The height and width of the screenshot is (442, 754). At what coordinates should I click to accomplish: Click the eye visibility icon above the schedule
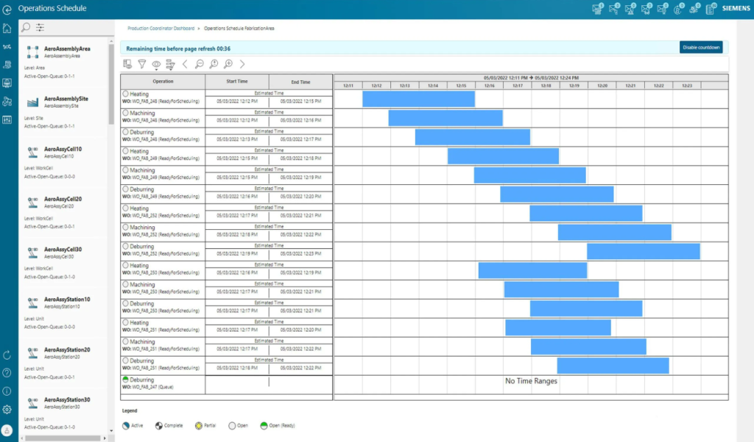pyautogui.click(x=157, y=63)
